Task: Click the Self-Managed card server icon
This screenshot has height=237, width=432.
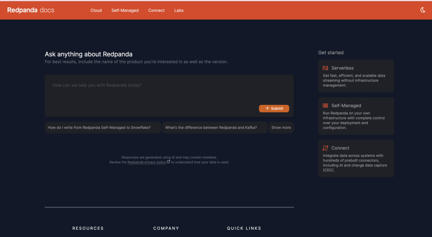Action: 326,106
